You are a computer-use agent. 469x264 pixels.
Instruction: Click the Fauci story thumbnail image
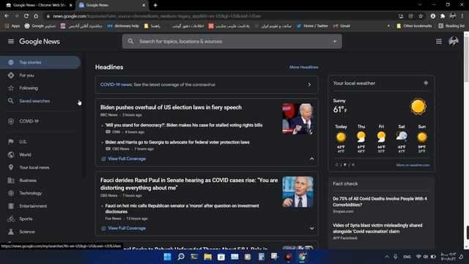(x=298, y=192)
